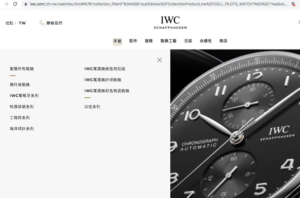Click the phone icon beside 聯絡我們
Image resolution: width=300 pixels, height=198 pixels.
(x=42, y=23)
